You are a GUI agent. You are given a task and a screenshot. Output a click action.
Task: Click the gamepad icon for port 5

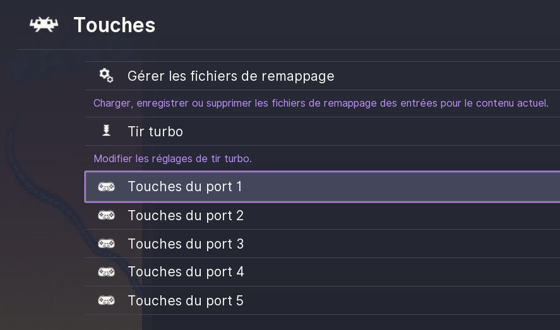pos(106,300)
